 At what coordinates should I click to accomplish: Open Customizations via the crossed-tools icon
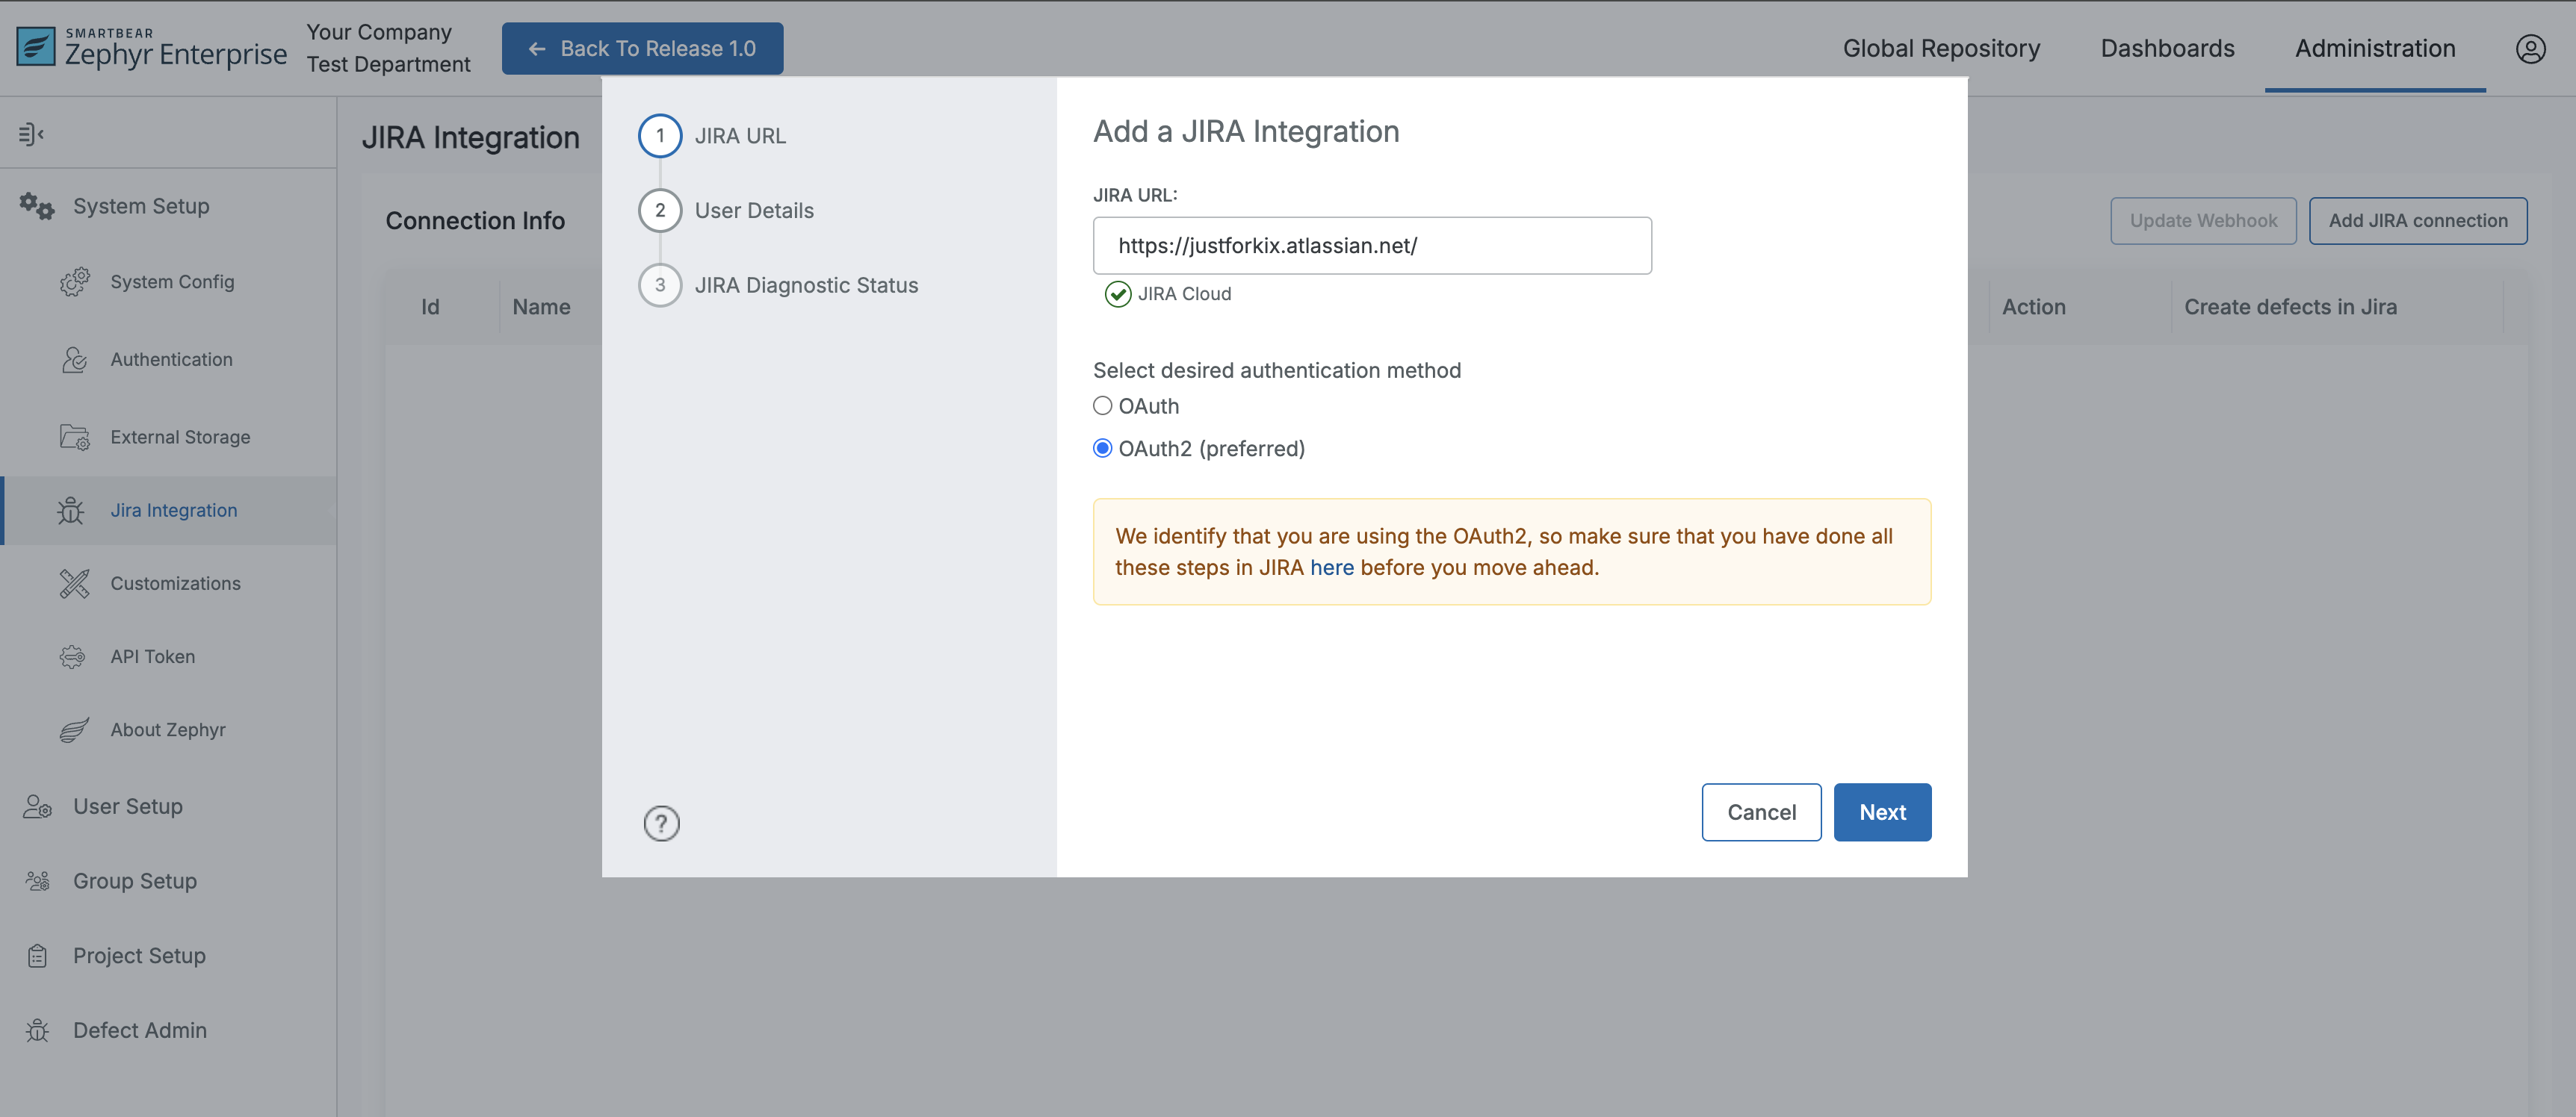(x=74, y=583)
